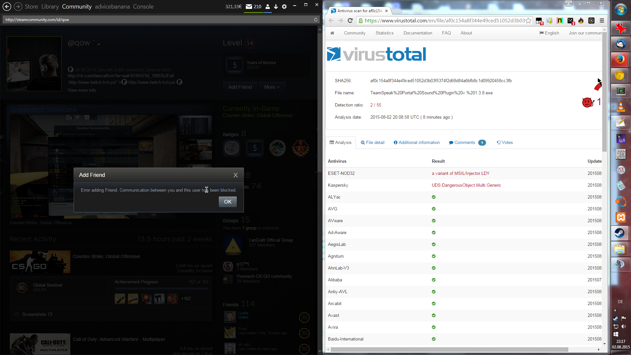The height and width of the screenshot is (355, 631).
Task: Open the English language selector
Action: pos(549,33)
